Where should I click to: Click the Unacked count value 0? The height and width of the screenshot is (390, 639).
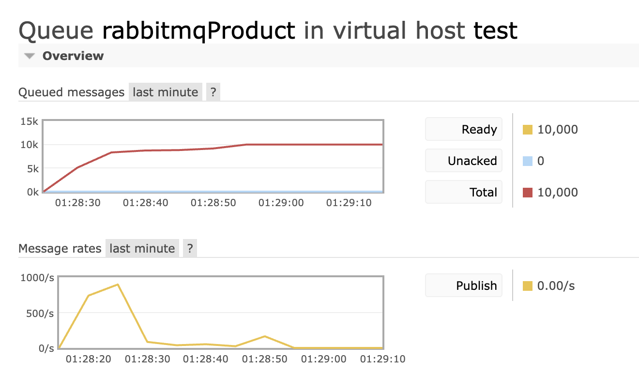tap(541, 161)
